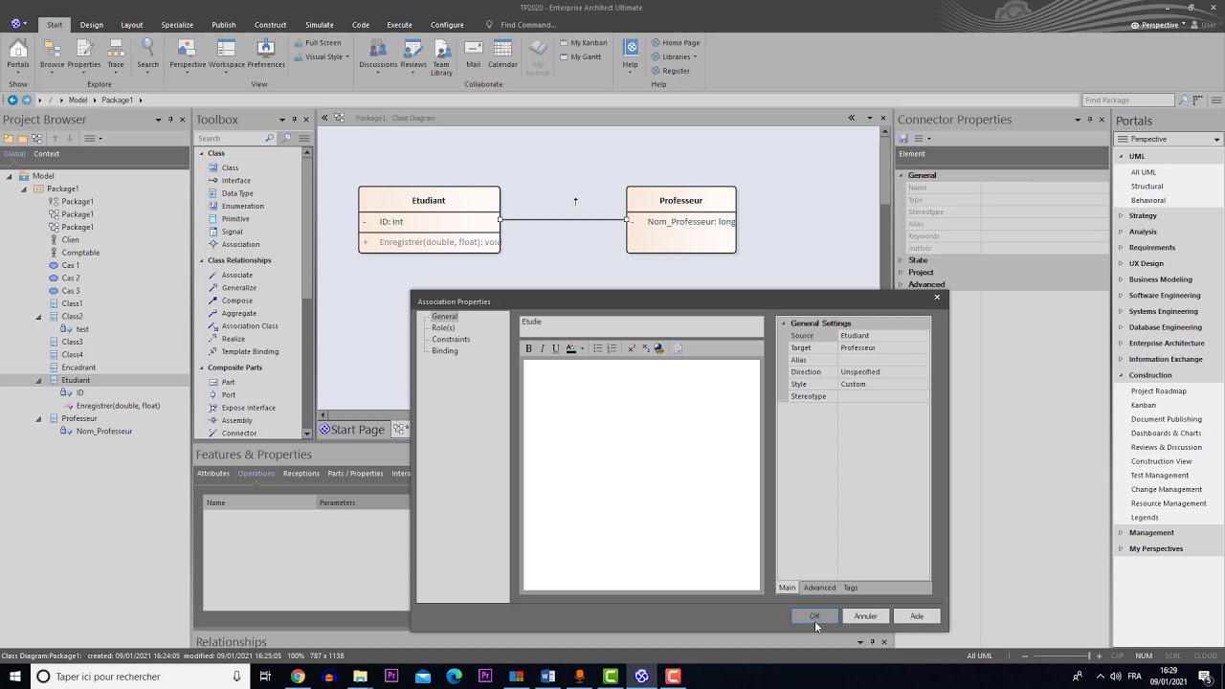Switch to the Attributes tab in Features & Properties

point(213,474)
